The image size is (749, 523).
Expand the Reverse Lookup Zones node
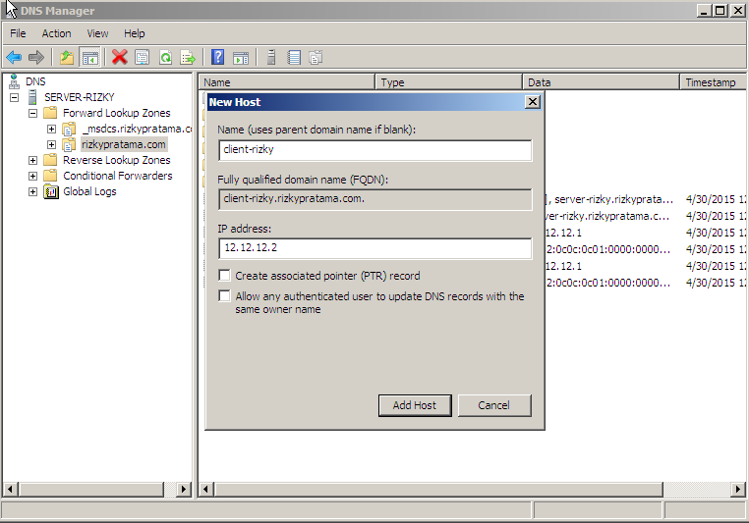(33, 160)
